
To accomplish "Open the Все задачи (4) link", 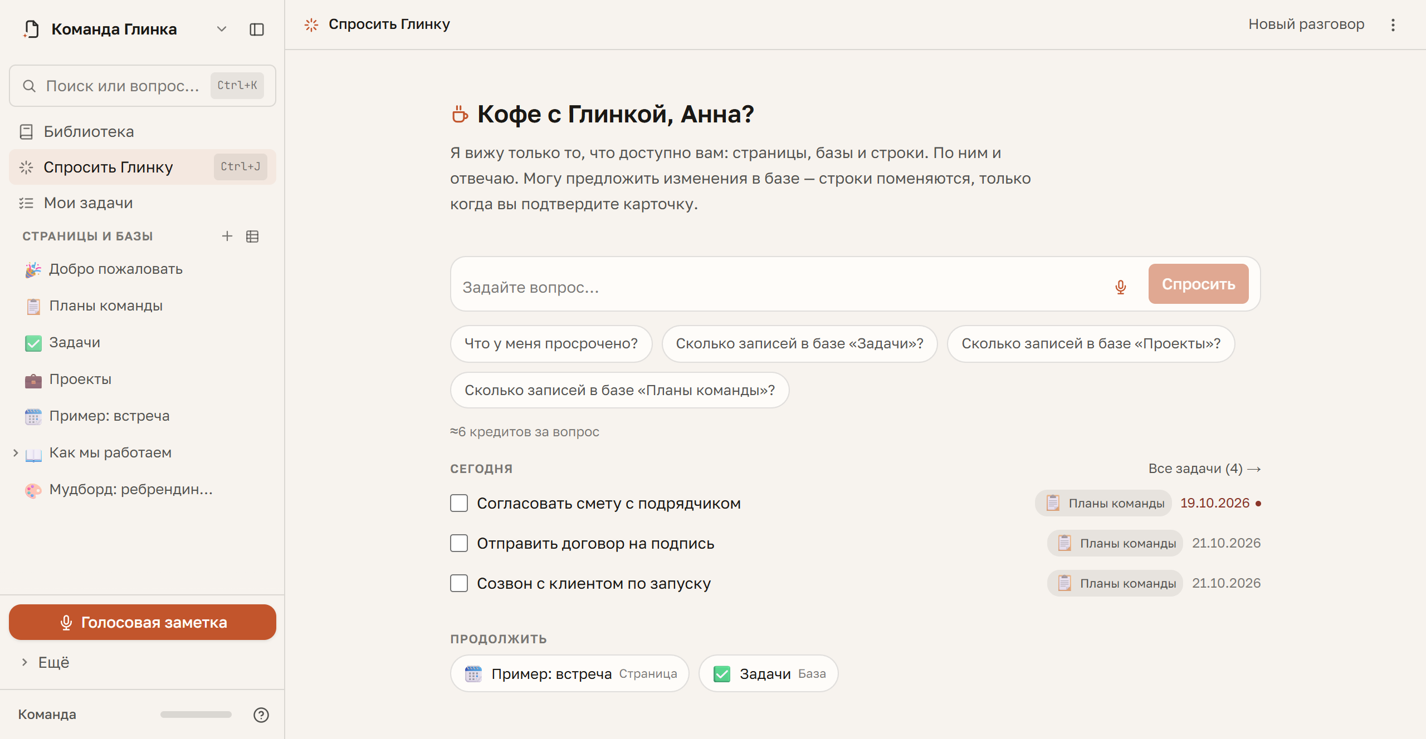I will 1204,469.
